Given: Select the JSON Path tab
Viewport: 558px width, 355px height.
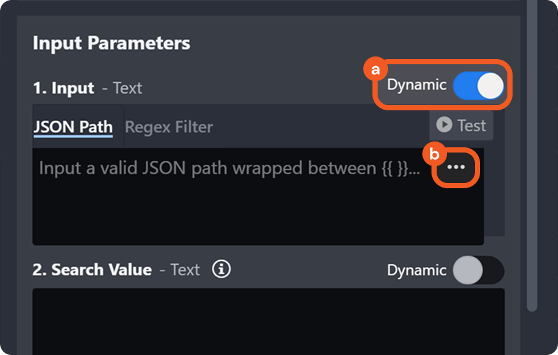Looking at the screenshot, I should click(x=73, y=127).
